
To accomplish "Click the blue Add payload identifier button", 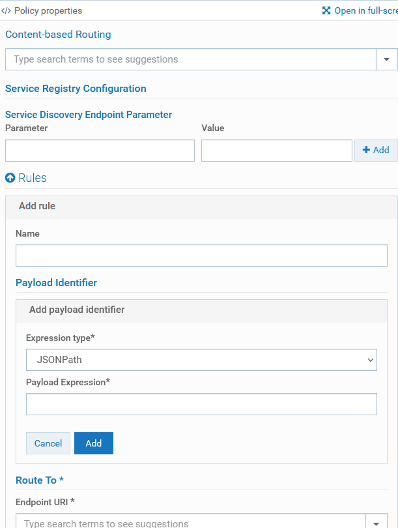I will [94, 443].
